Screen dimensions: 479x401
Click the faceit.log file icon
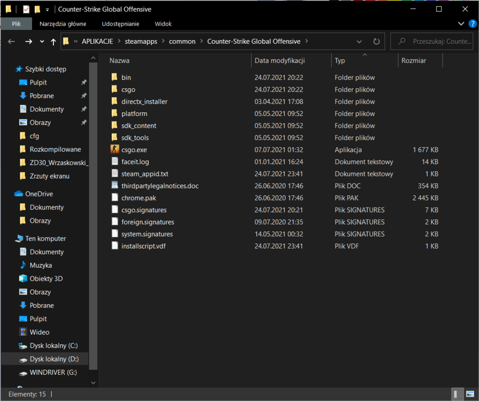tap(115, 161)
